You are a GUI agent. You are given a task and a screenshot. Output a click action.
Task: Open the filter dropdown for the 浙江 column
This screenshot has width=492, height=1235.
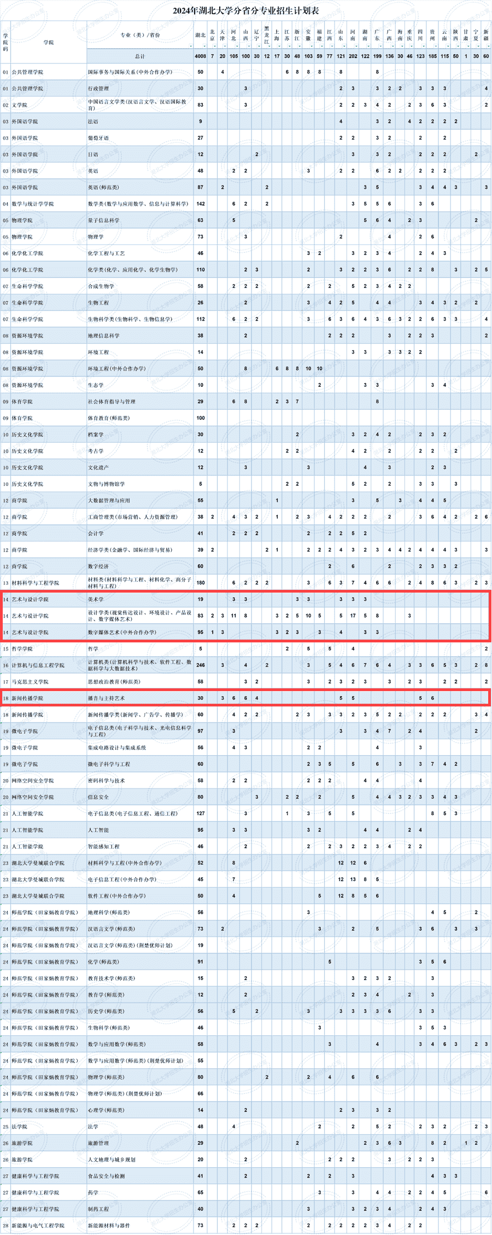click(x=300, y=47)
